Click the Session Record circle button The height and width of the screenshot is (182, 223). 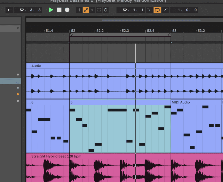pyautogui.click(x=106, y=10)
